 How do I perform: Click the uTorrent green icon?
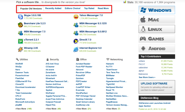[20, 41]
